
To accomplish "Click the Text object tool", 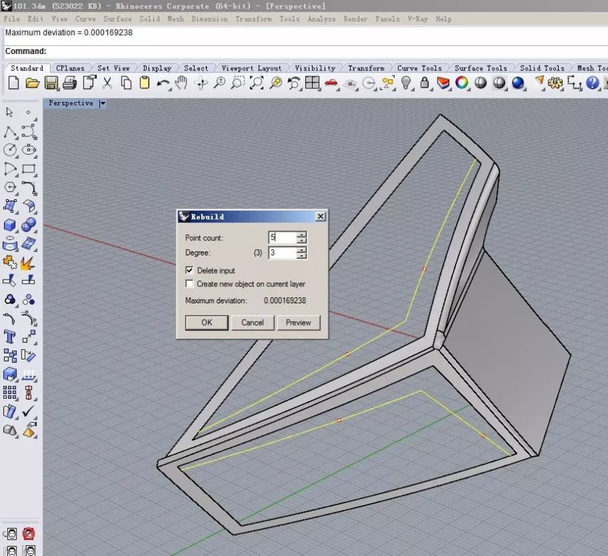I will 10,336.
